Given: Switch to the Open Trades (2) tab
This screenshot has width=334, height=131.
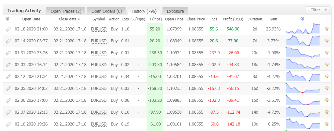Looking at the screenshot, I should pyautogui.click(x=66, y=11).
